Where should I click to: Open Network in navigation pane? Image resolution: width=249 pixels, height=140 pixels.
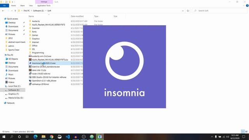click(11, 103)
